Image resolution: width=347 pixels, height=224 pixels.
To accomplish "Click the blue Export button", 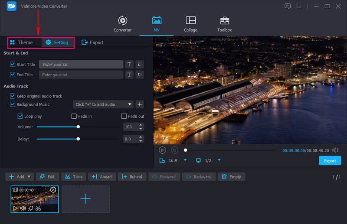I will 330,161.
